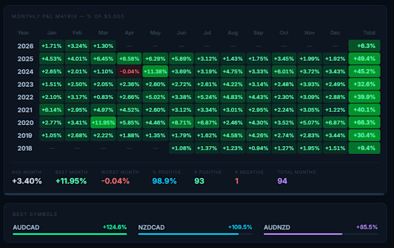
Task: Select the Best Month +11.95% stat
Action: tap(71, 181)
